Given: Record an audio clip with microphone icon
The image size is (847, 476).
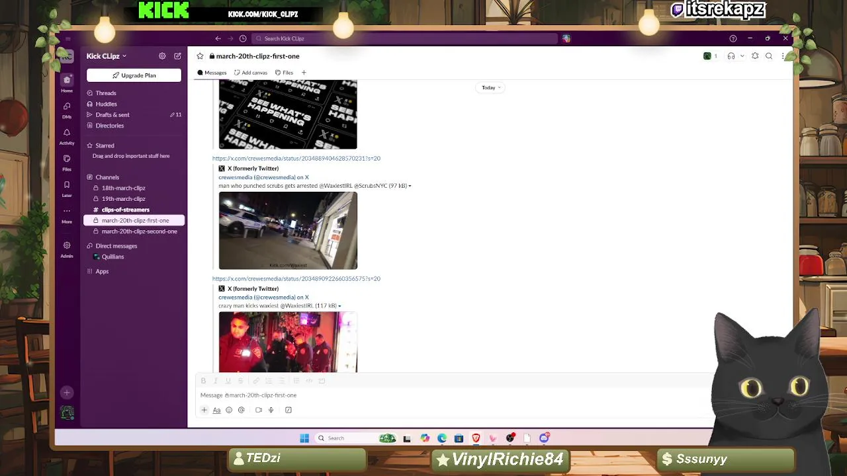Looking at the screenshot, I should [271, 410].
